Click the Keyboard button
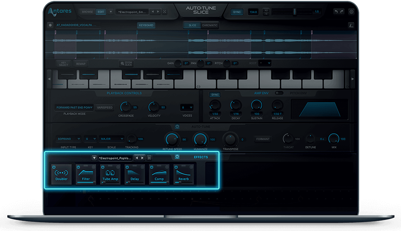The height and width of the screenshot is (231, 401). point(146,25)
